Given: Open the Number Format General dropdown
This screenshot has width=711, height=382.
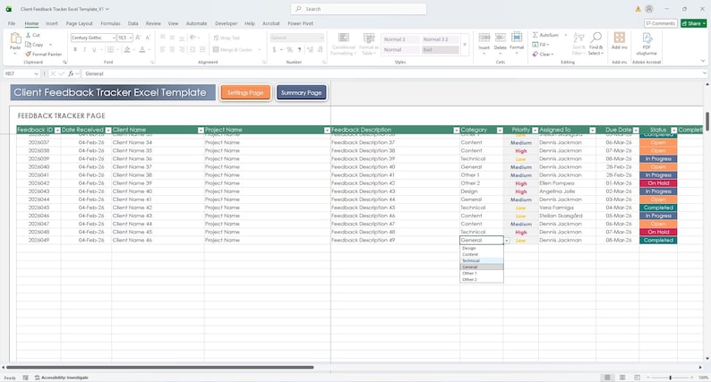Looking at the screenshot, I should tap(321, 38).
